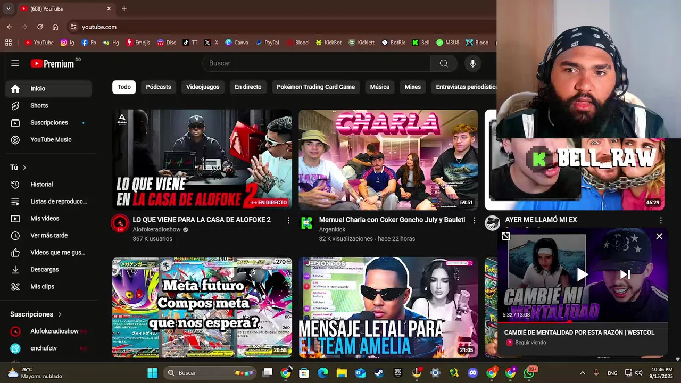Open Mis vídeos in sidebar

coord(48,219)
